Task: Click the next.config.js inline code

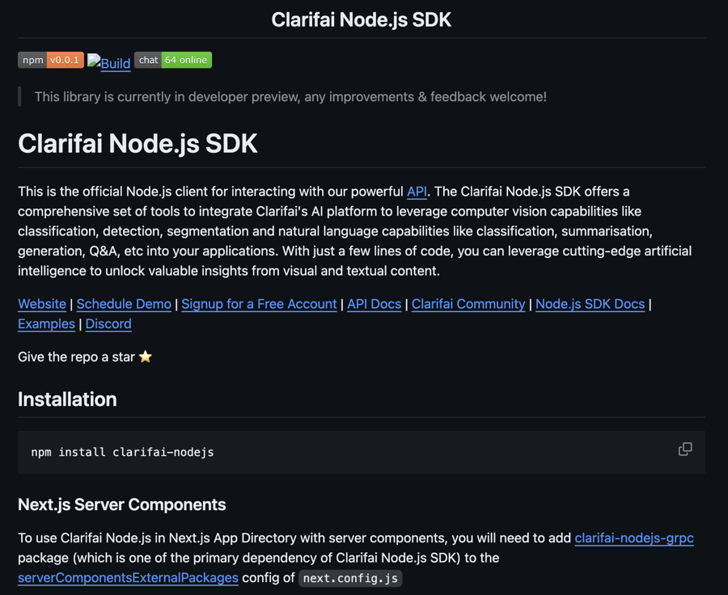Action: 350,578
